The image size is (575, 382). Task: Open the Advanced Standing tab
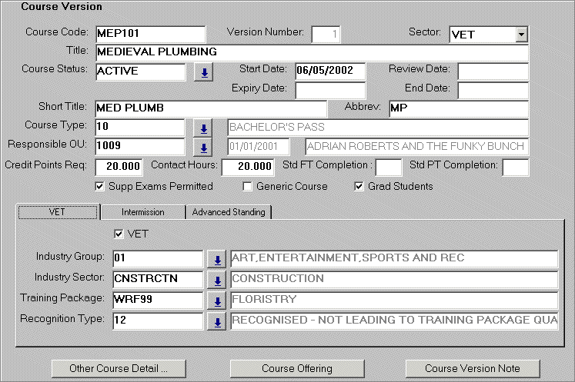click(229, 212)
